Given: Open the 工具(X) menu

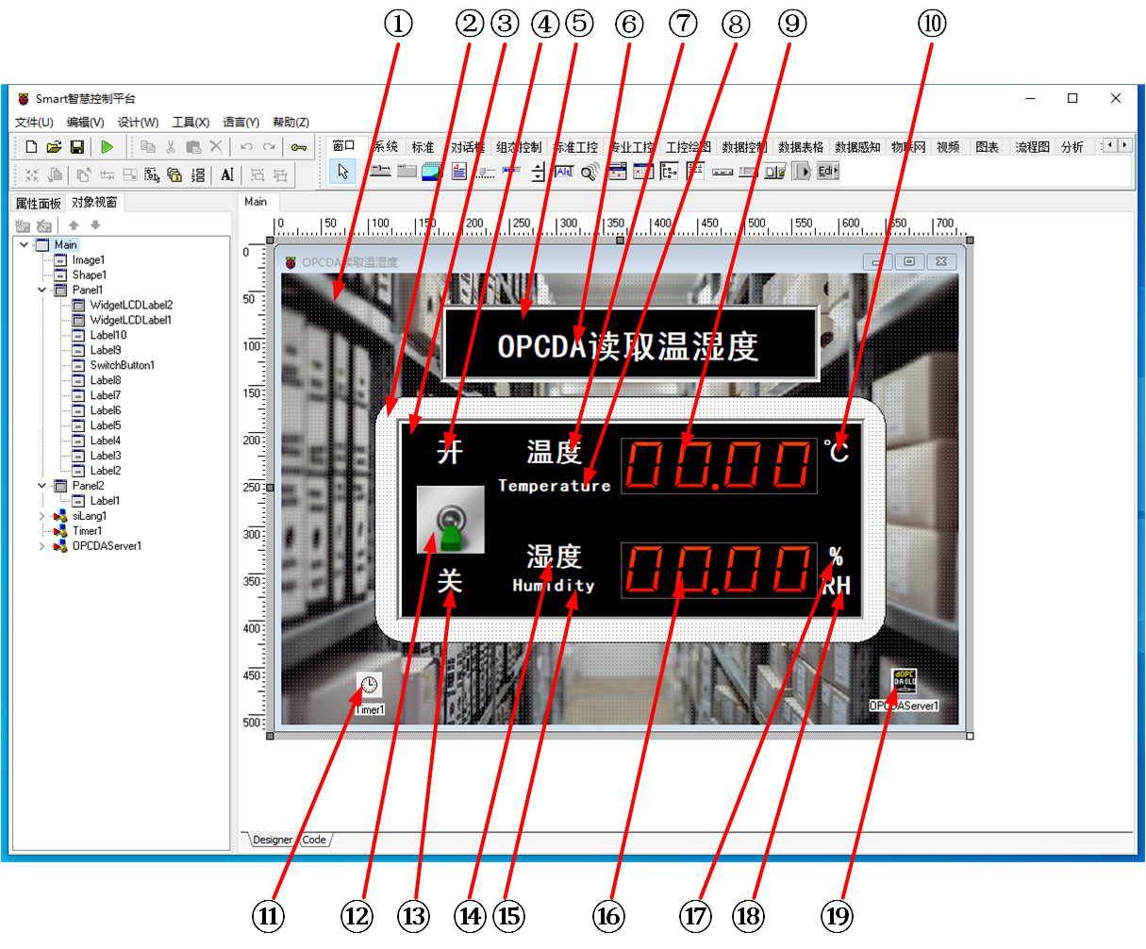Looking at the screenshot, I should 191,123.
